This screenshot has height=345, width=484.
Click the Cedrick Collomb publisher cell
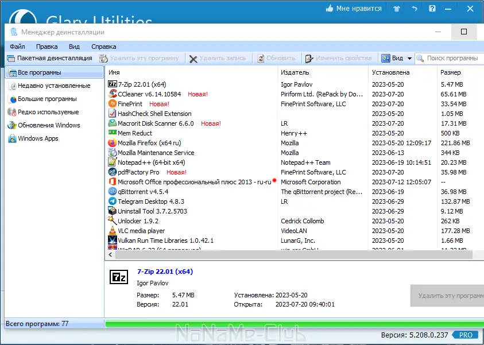tap(303, 221)
